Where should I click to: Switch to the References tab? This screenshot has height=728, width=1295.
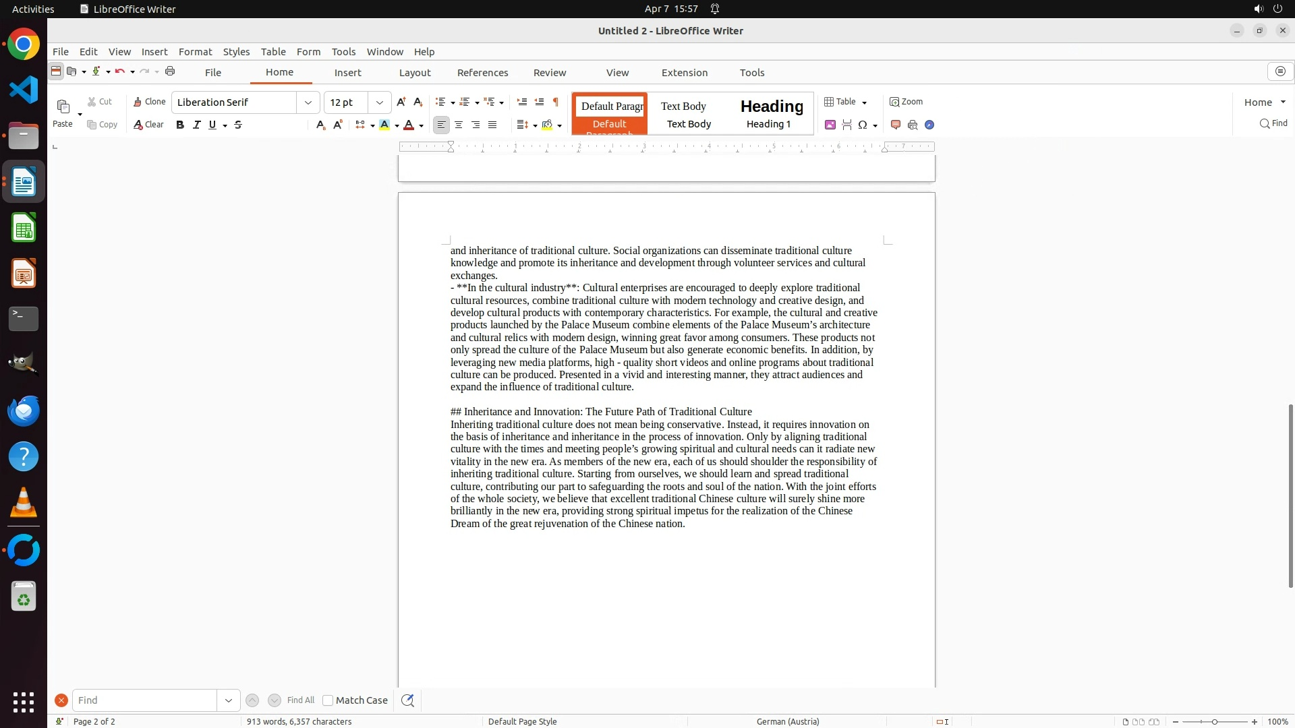(482, 73)
